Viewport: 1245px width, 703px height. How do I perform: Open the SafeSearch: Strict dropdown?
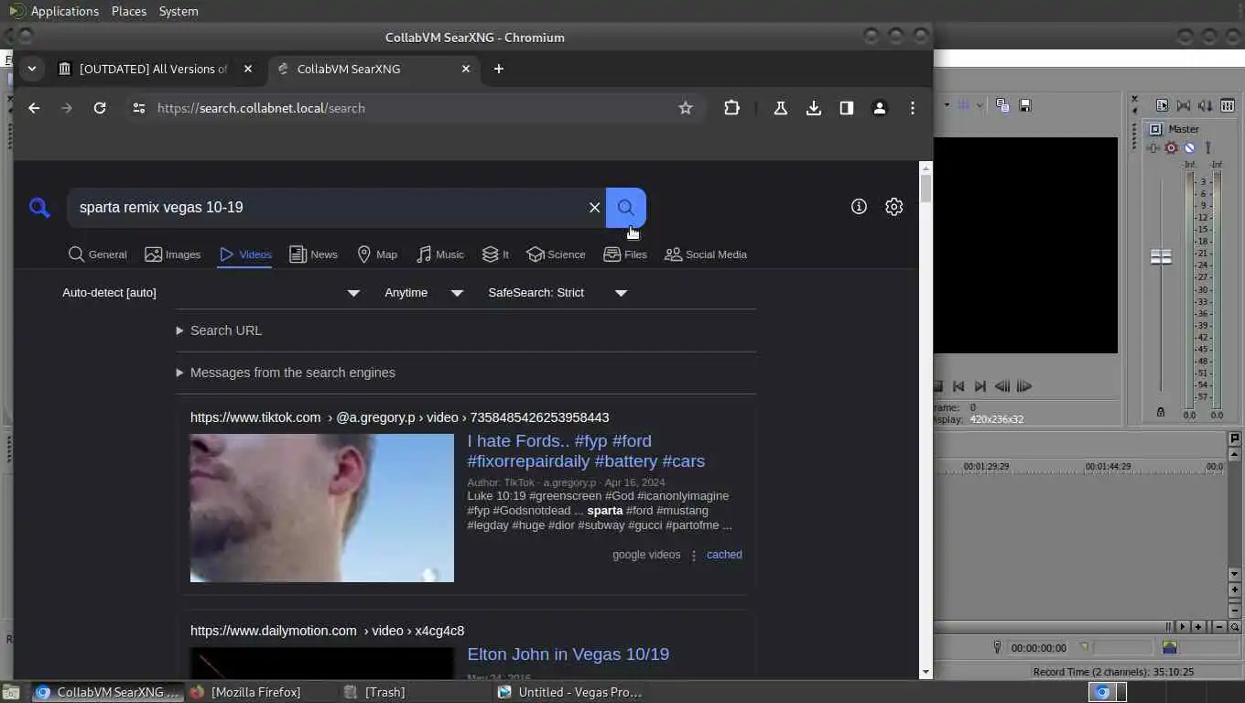(558, 293)
